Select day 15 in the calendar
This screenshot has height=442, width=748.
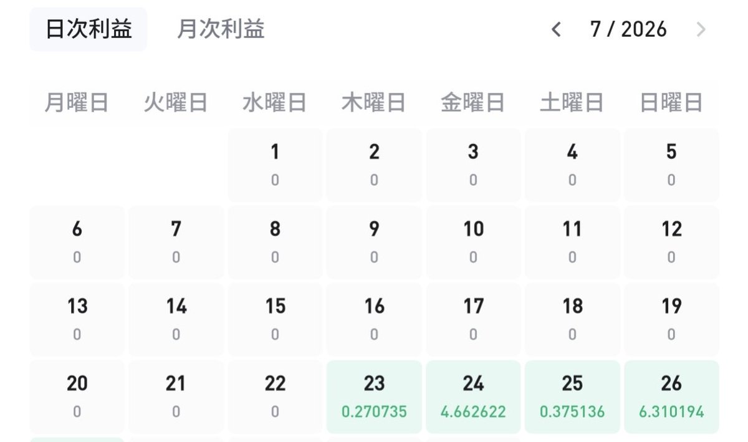[275, 320]
